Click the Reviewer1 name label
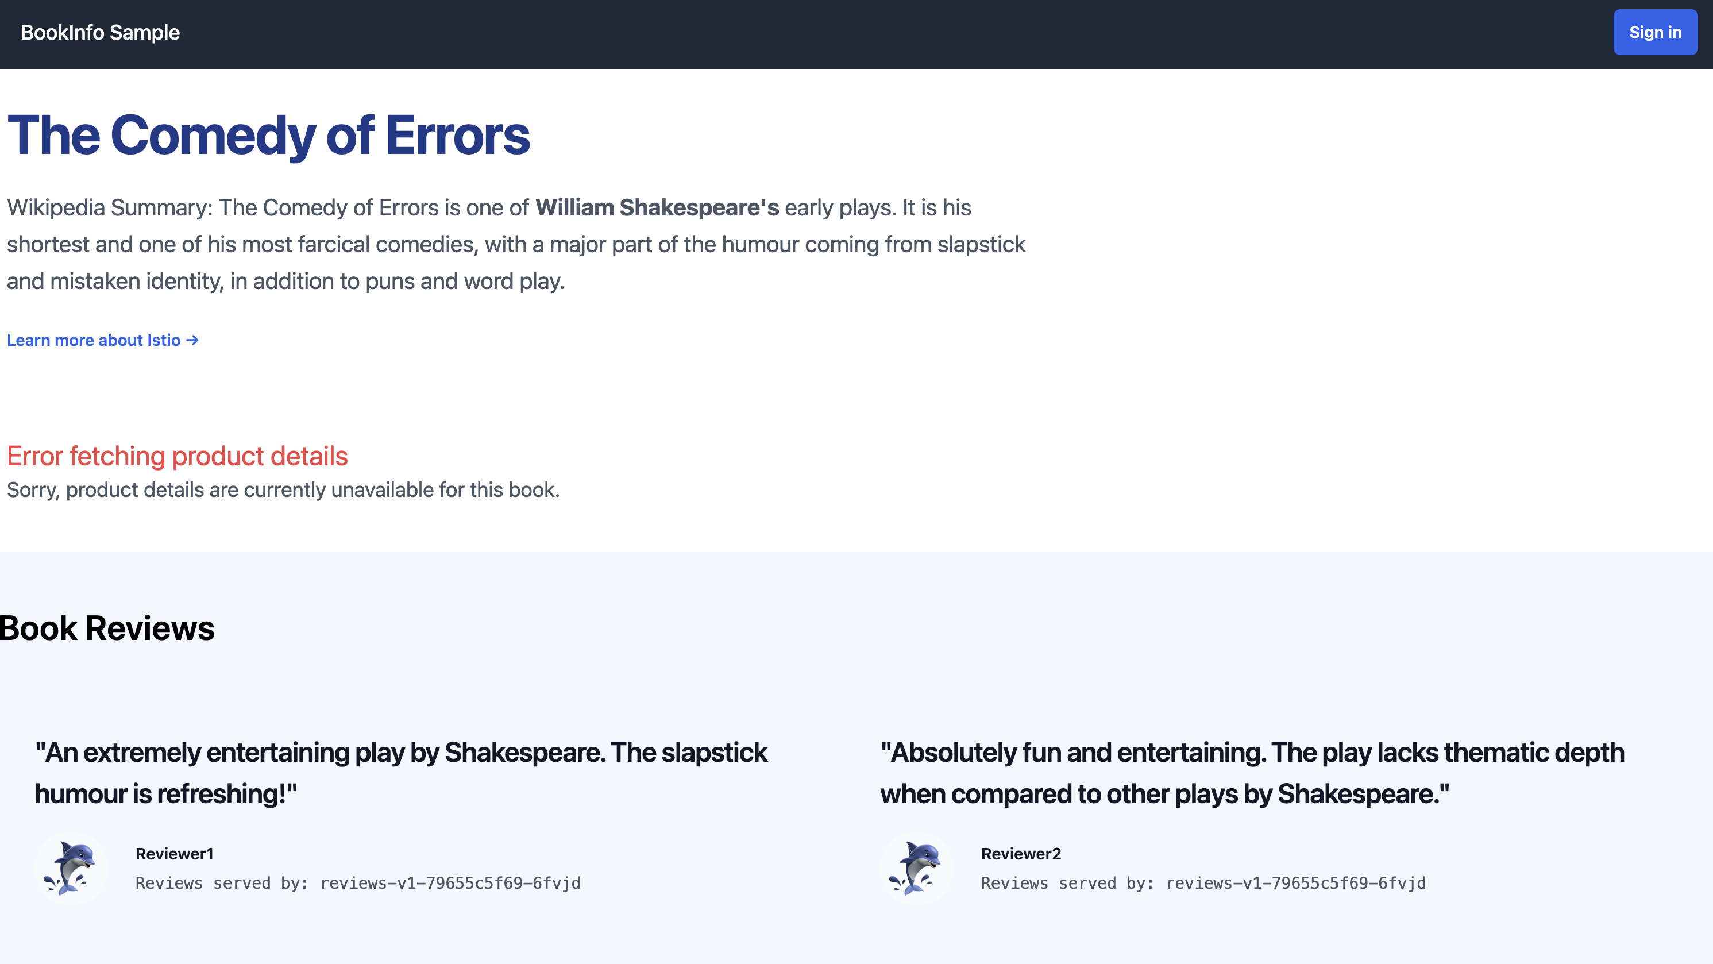This screenshot has height=964, width=1713. point(174,854)
